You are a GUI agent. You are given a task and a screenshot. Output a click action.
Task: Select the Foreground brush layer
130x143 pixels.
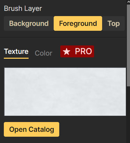coord(78,23)
